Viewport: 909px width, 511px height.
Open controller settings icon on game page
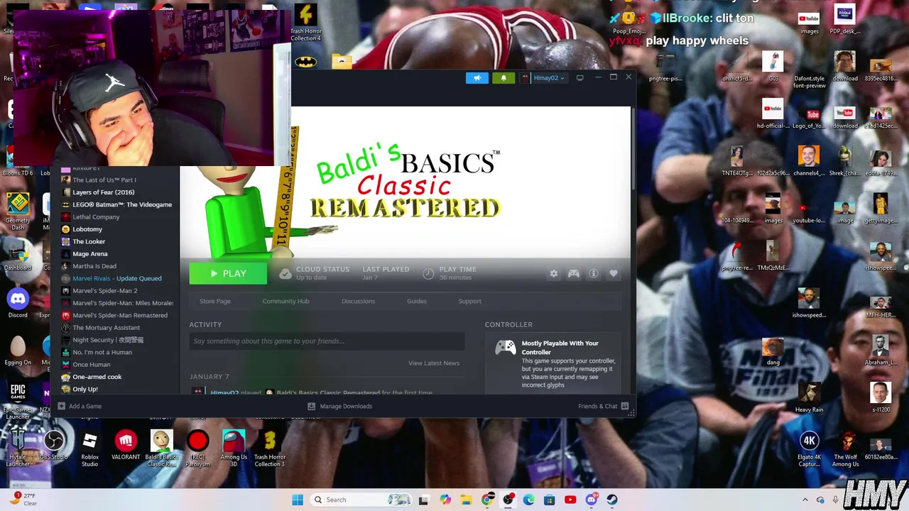click(x=573, y=273)
